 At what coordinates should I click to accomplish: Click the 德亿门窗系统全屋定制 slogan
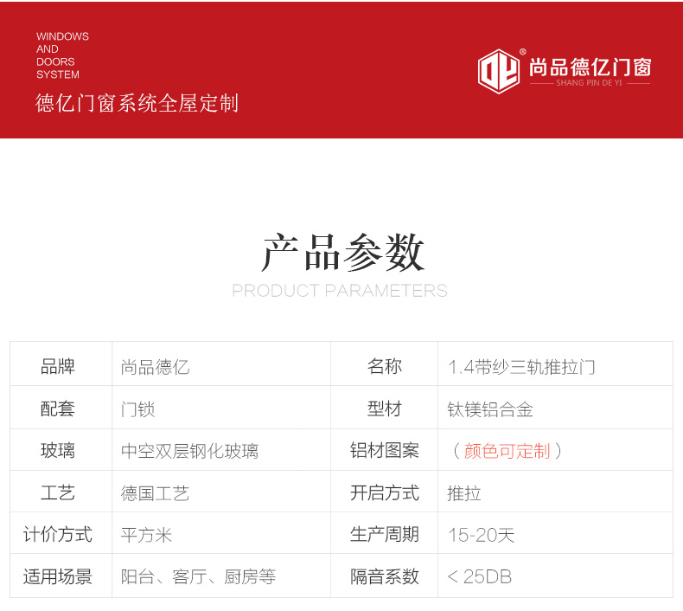pos(137,104)
